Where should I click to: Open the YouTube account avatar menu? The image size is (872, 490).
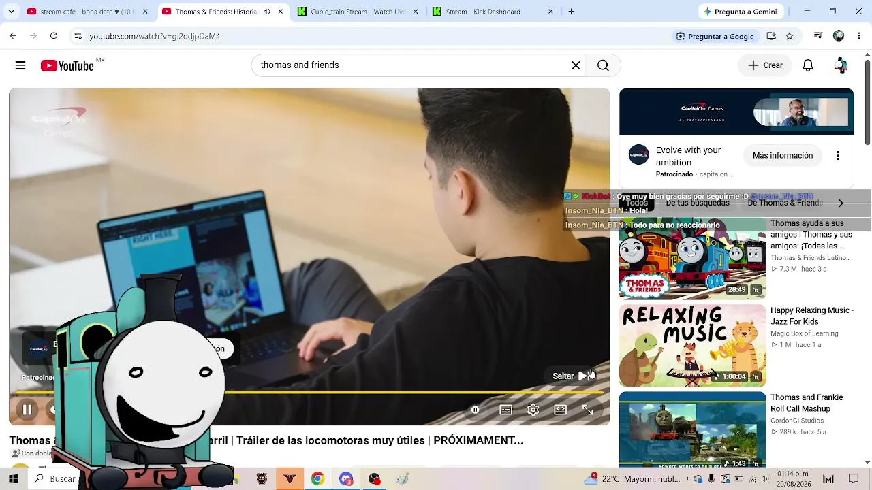(x=841, y=65)
